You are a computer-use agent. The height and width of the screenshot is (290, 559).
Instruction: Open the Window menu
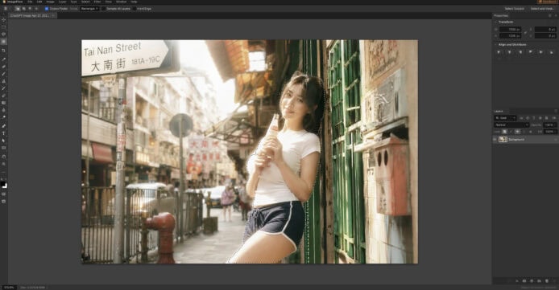point(121,2)
